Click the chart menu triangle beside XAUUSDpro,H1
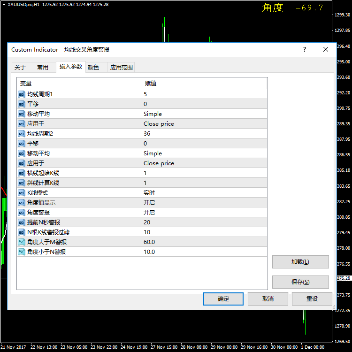 point(4,5)
